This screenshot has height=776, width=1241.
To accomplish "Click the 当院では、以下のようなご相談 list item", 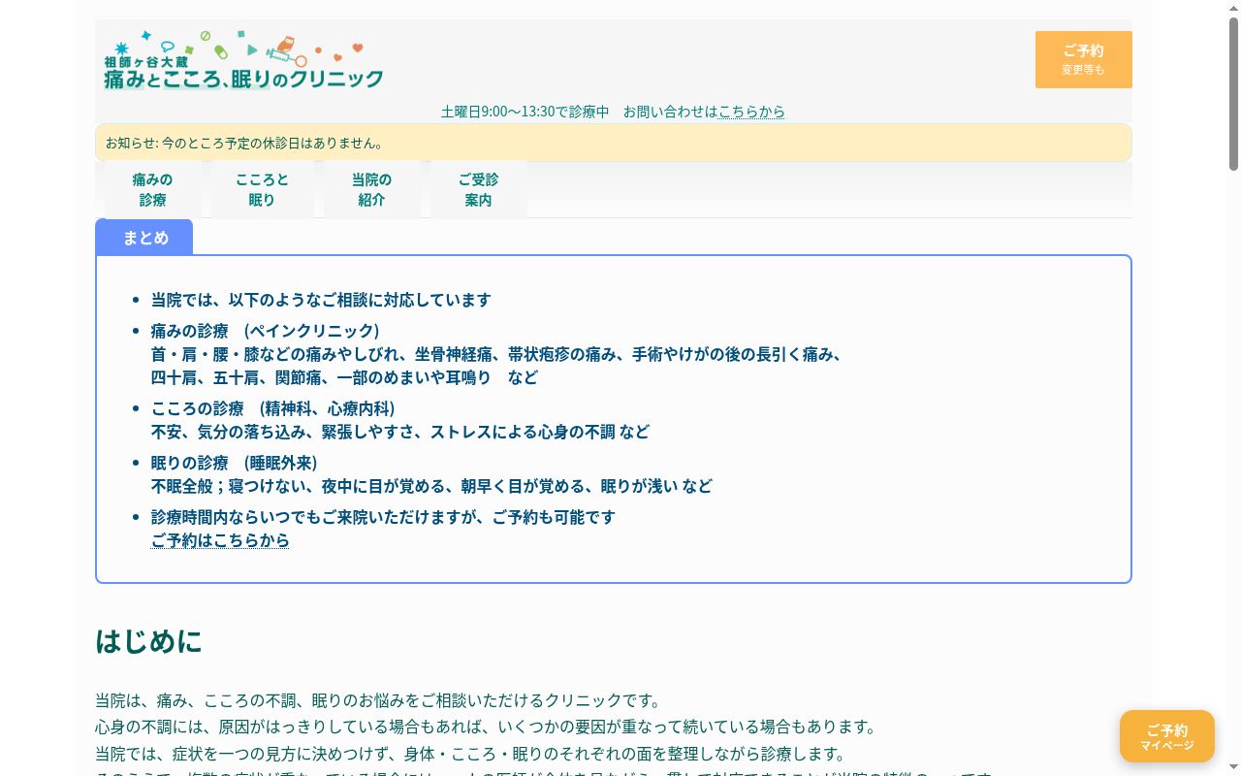I will pos(321,300).
